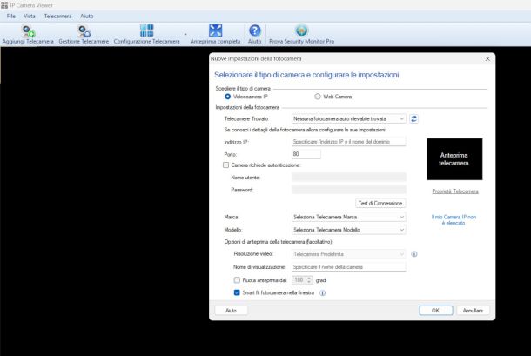Click the Indirizzo IP input field
The width and height of the screenshot is (531, 356).
pos(348,141)
